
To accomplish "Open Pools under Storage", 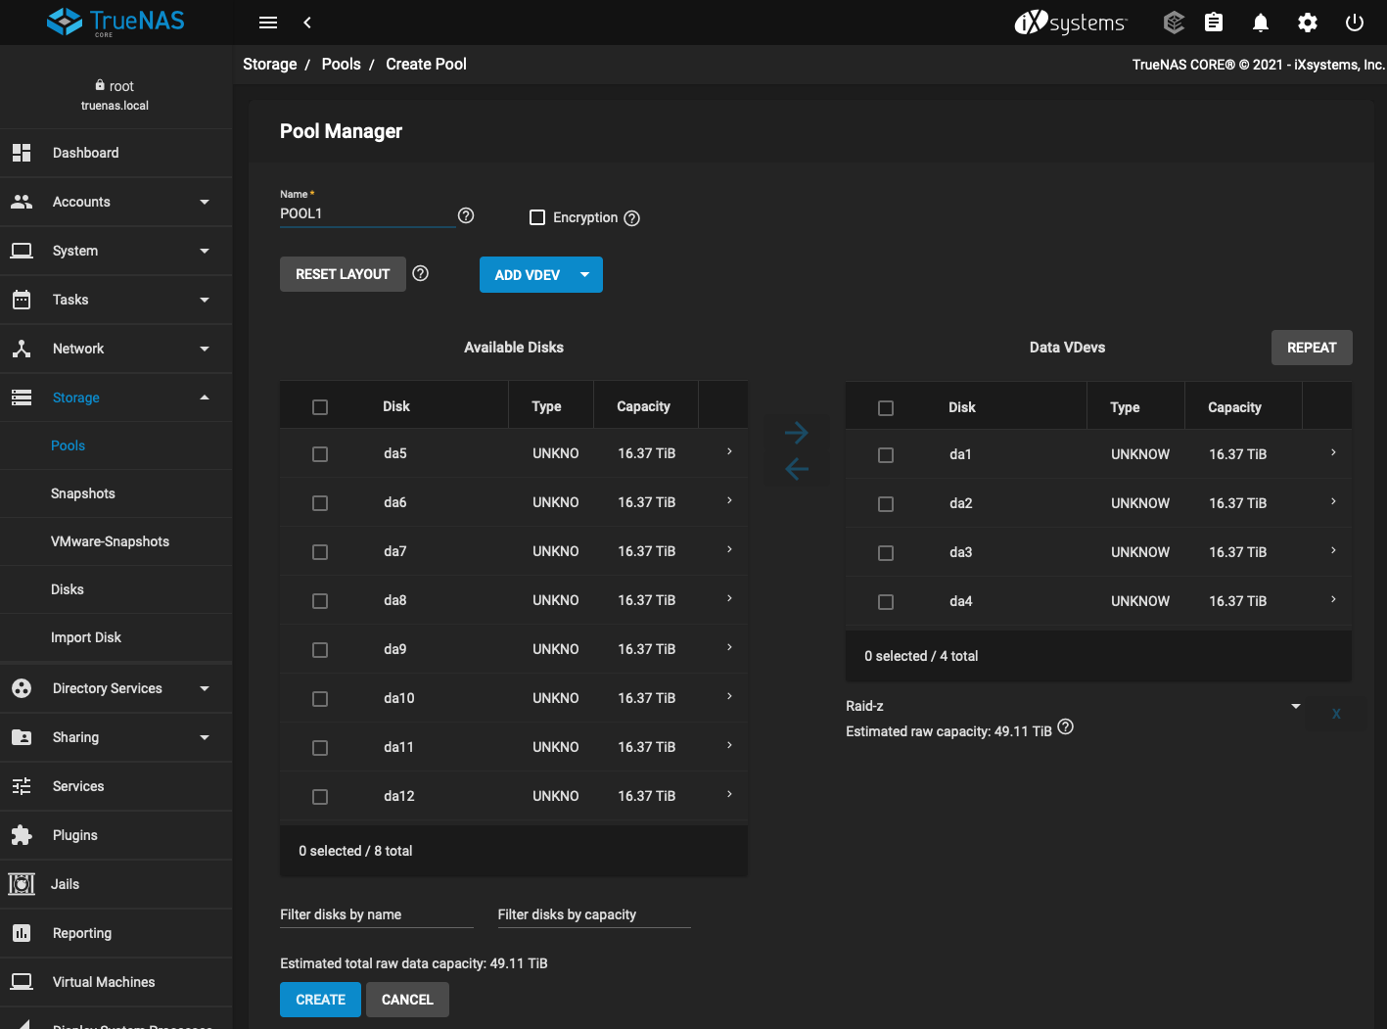I will tap(116, 445).
